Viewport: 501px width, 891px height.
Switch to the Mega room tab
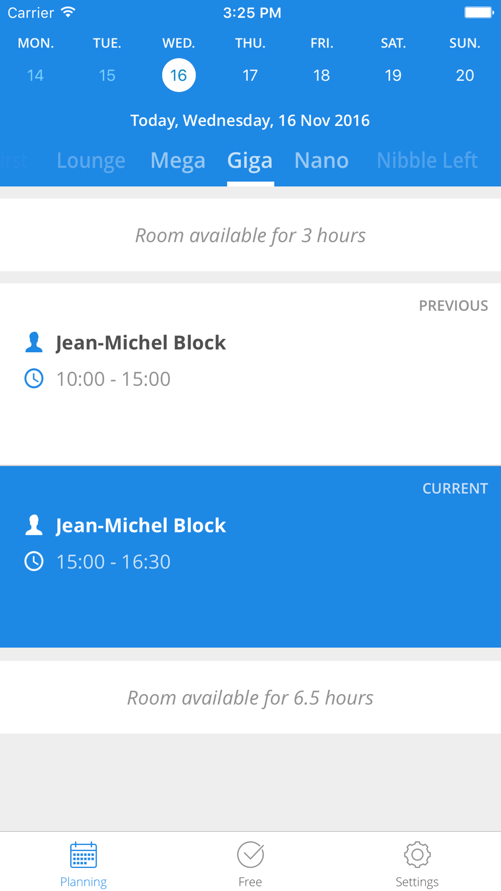[178, 160]
